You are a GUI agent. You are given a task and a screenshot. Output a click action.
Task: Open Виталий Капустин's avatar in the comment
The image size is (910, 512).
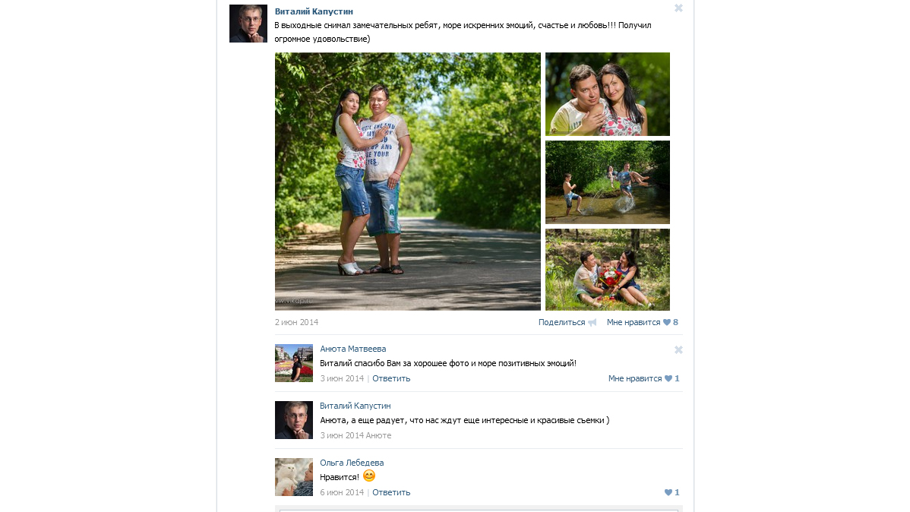click(x=294, y=419)
